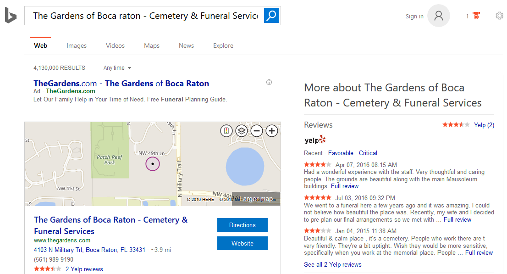This screenshot has height=274, width=507.
Task: Open Full review for Jul 03, 2016
Action: pos(457,219)
